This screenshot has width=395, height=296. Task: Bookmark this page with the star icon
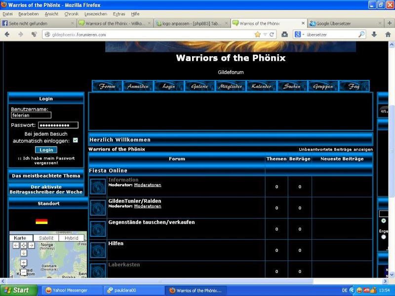257,35
